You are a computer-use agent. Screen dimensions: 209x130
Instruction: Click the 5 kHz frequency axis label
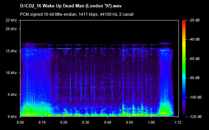[x=12, y=94]
